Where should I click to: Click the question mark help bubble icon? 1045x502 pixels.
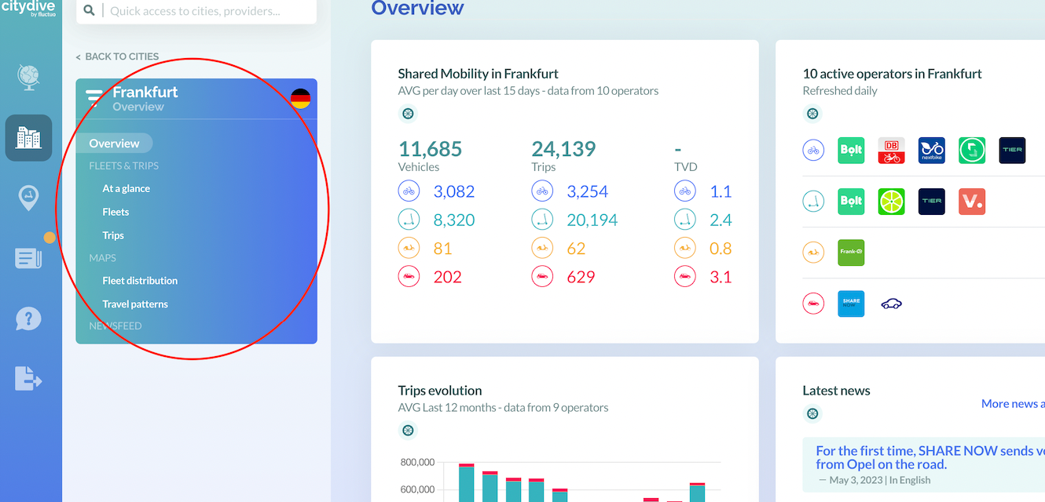point(28,318)
